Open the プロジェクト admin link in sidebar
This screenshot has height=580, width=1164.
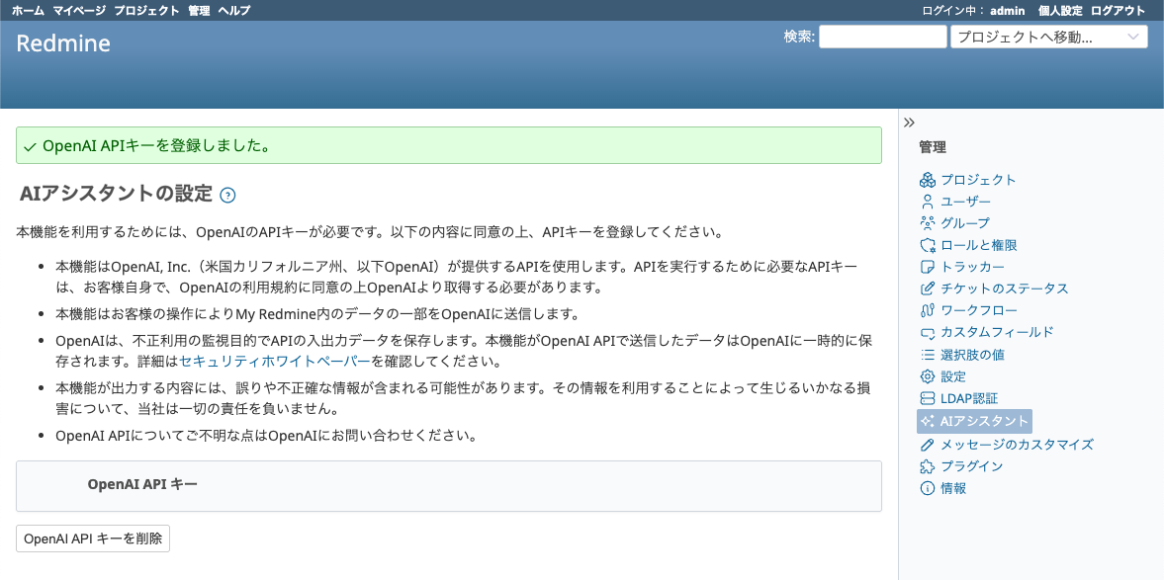(978, 180)
